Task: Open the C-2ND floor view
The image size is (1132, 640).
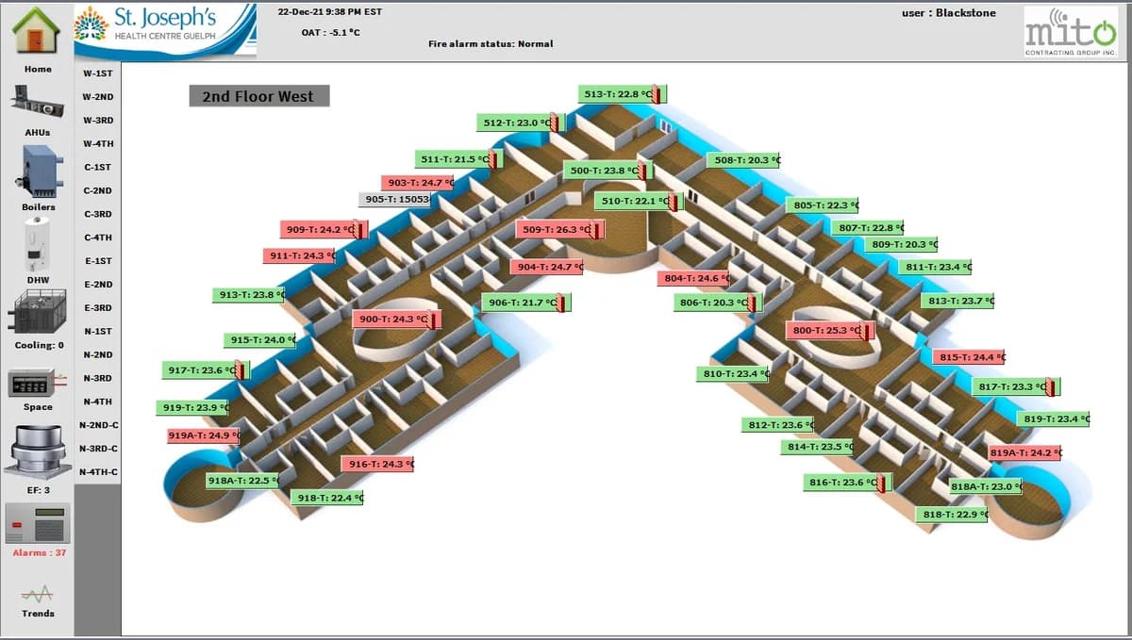Action: pyautogui.click(x=97, y=190)
